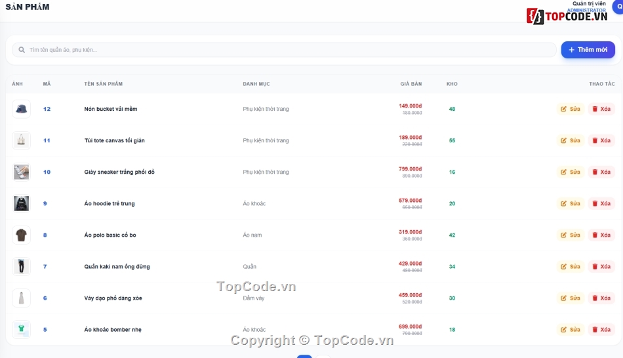Delete product Áo hoodie trẻ trung
Image resolution: width=623 pixels, height=358 pixels.
(601, 203)
